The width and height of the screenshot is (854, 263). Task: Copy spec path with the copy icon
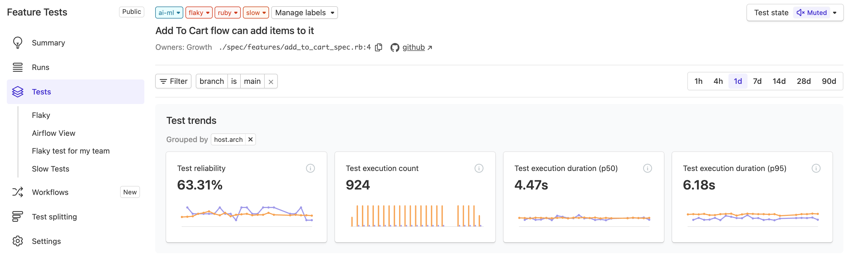click(378, 47)
